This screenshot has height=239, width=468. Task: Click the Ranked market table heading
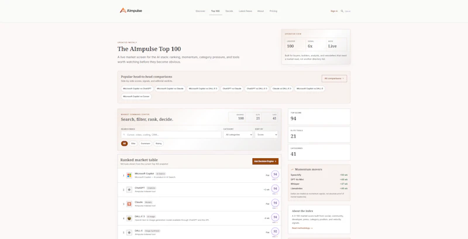[x=139, y=160]
